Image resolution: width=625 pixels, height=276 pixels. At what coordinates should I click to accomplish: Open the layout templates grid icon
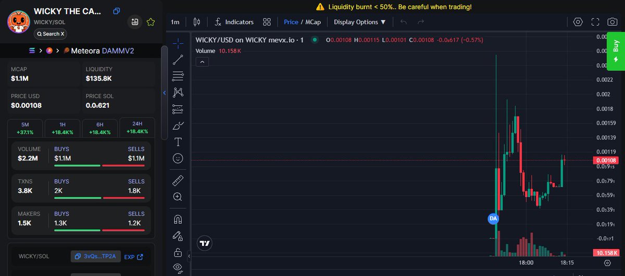tap(267, 22)
